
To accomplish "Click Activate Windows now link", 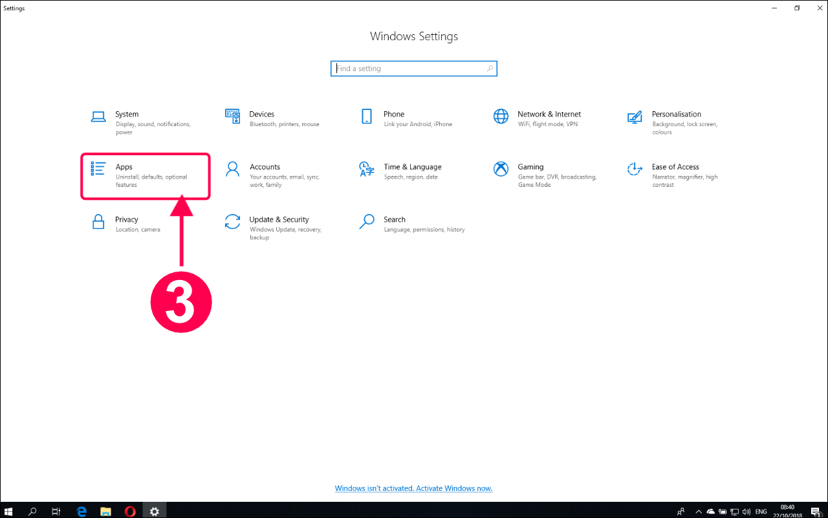I will tap(413, 488).
